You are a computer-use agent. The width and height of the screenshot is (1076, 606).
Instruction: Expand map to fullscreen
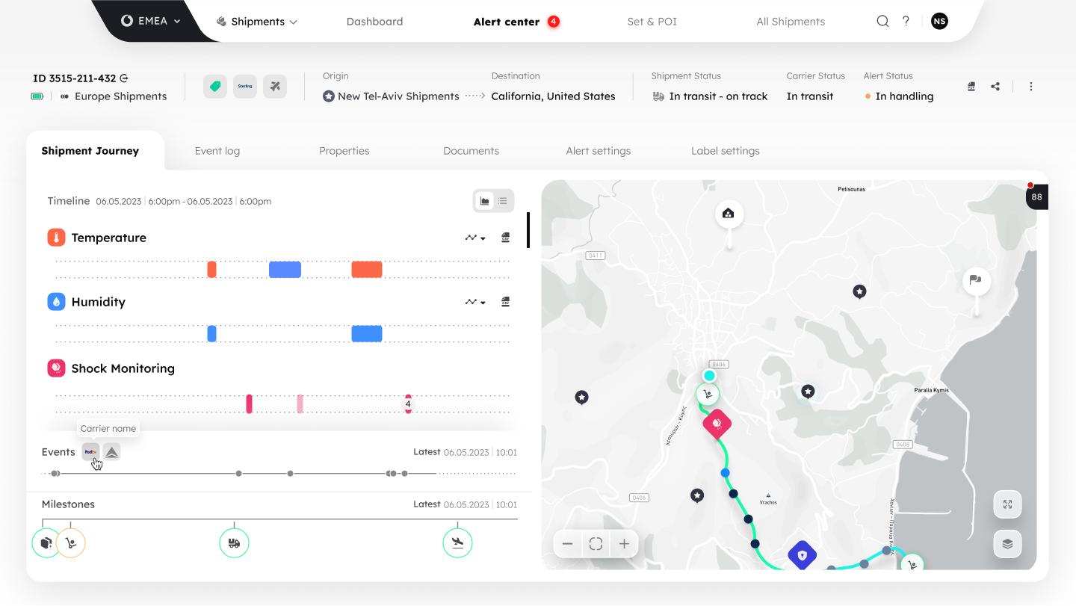1007,504
